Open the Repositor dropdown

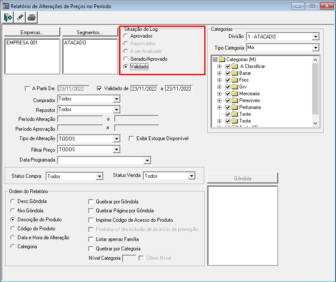tap(116, 109)
